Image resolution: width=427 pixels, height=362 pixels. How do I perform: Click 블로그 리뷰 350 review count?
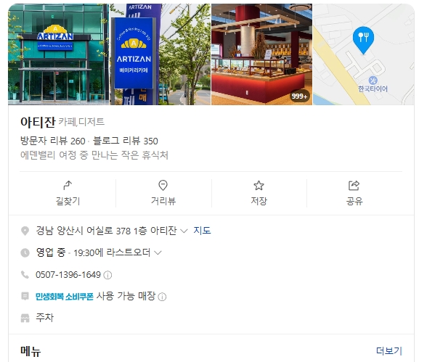point(125,141)
